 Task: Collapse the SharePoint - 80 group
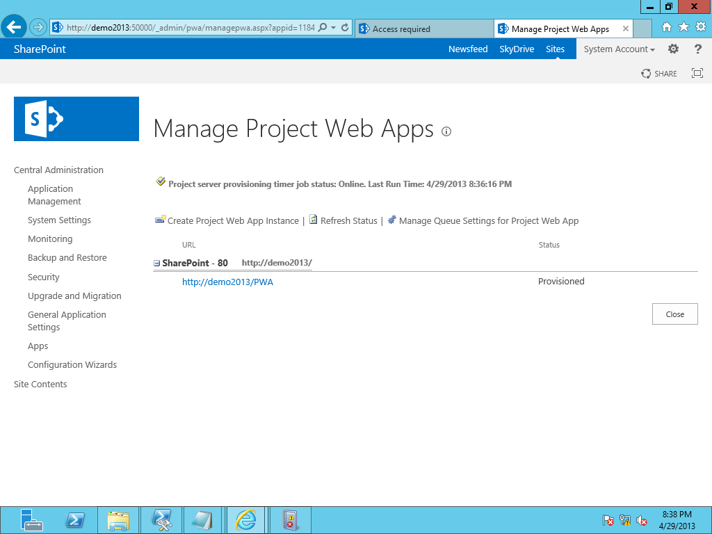pos(156,263)
